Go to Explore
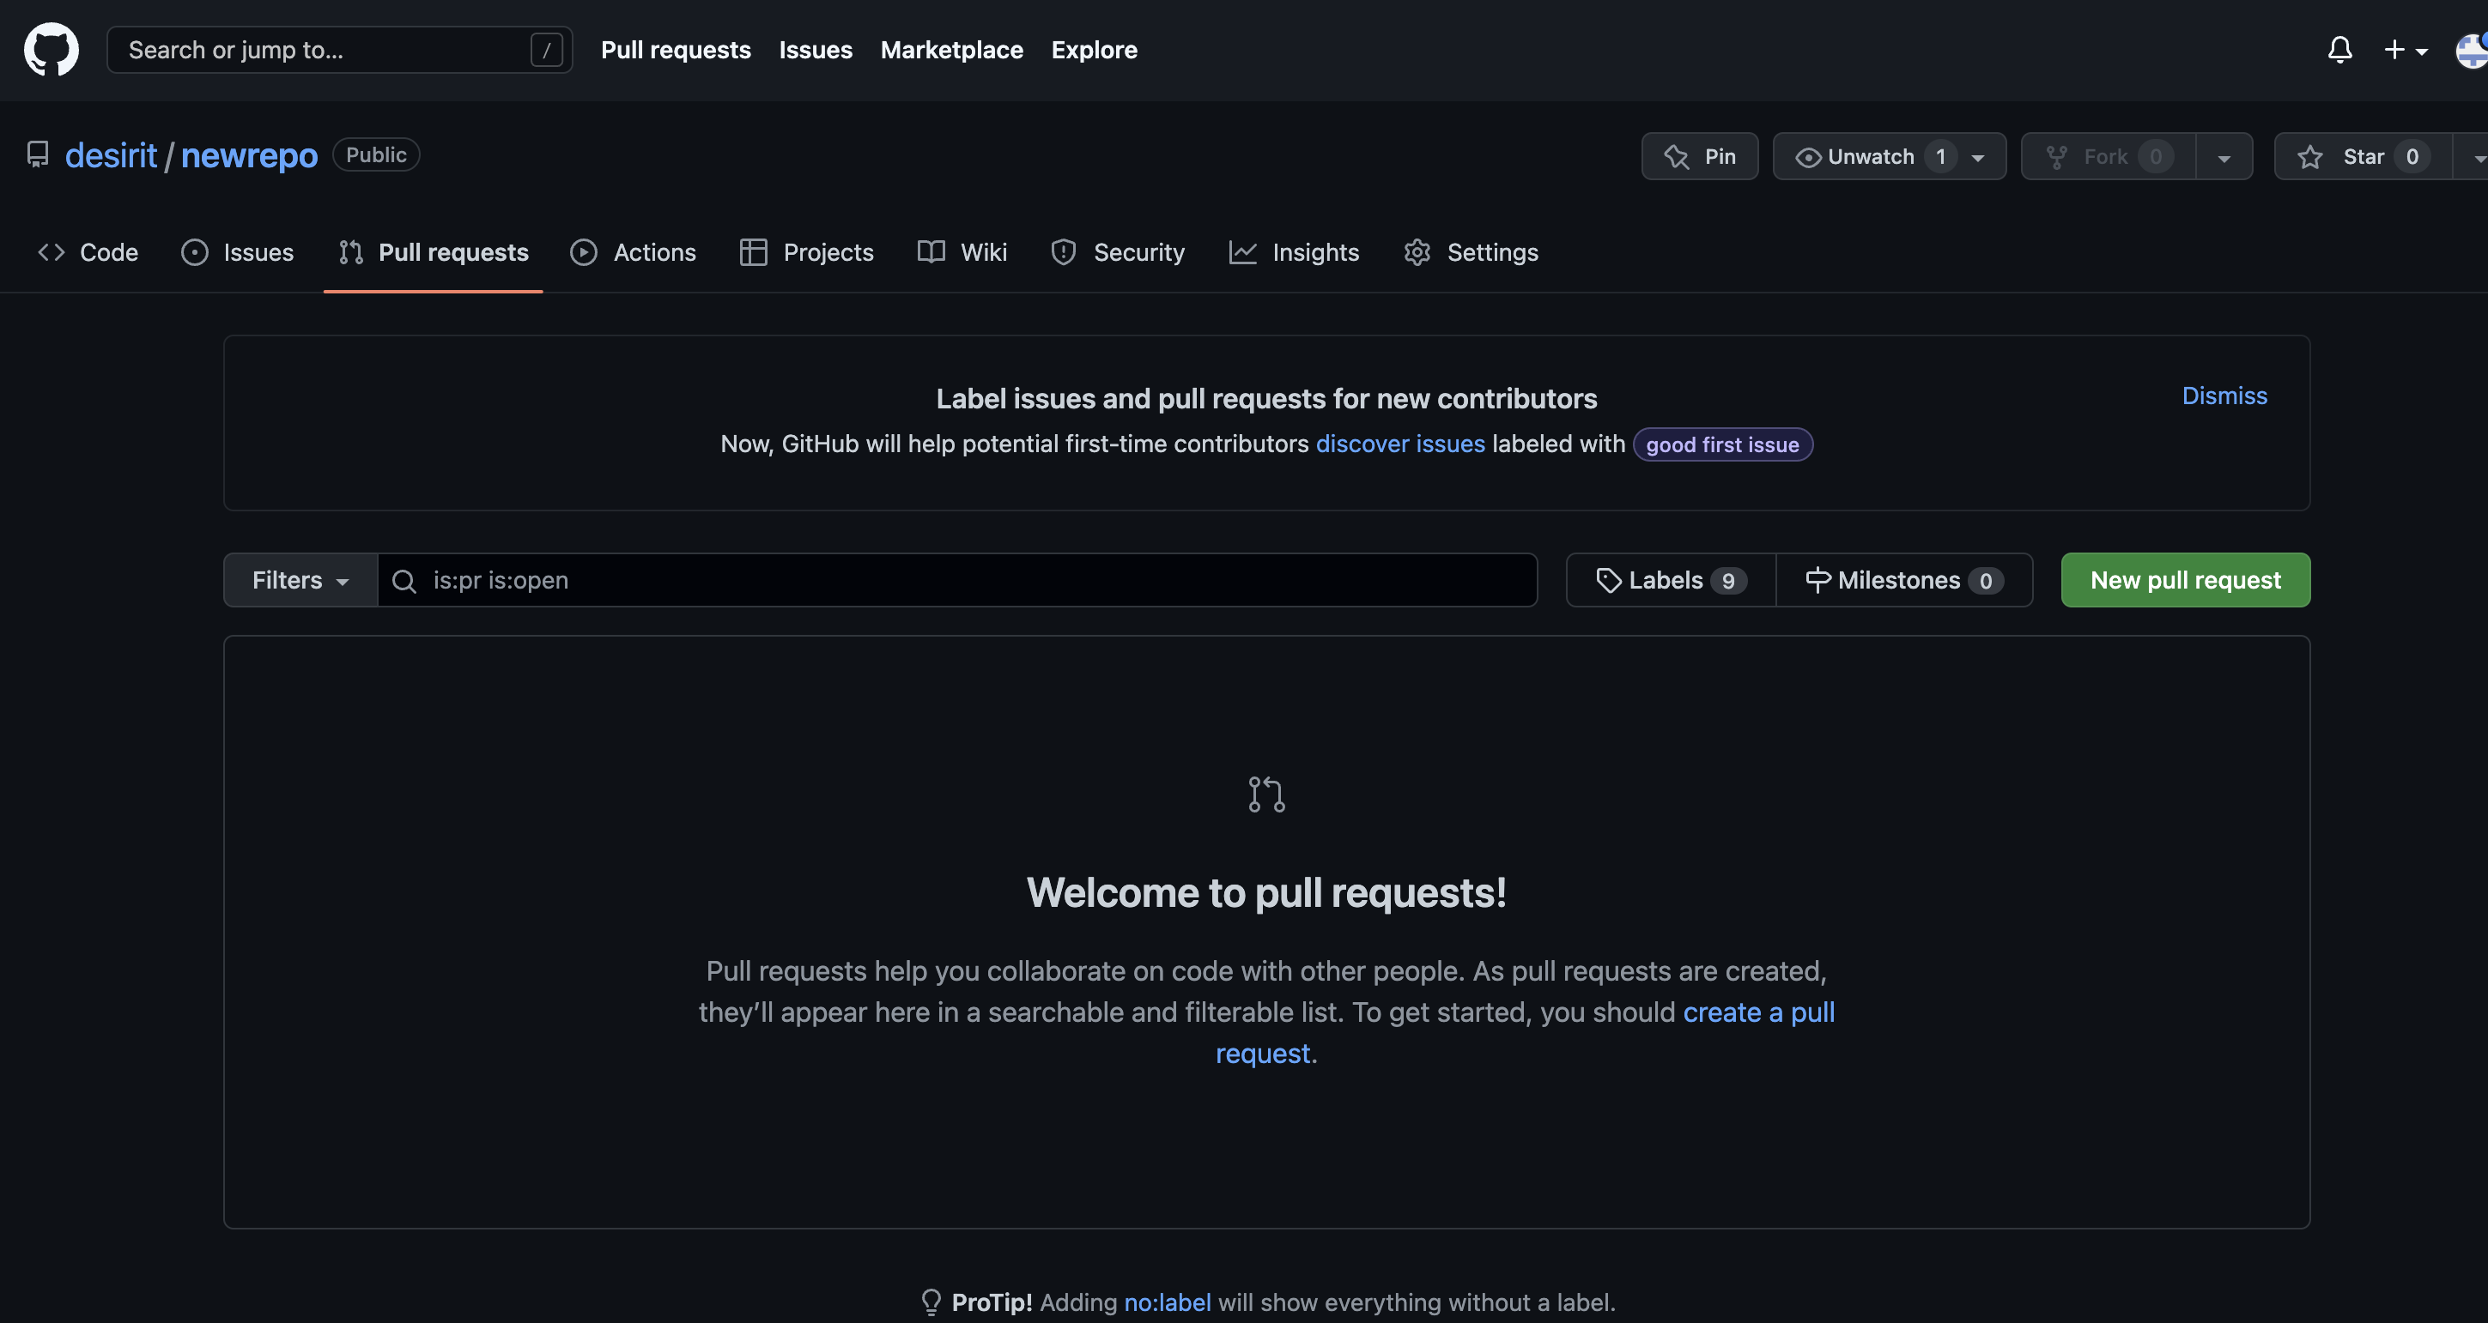The image size is (2488, 1323). [x=1094, y=49]
